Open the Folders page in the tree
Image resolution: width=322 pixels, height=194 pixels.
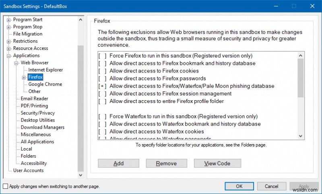pos(28,156)
